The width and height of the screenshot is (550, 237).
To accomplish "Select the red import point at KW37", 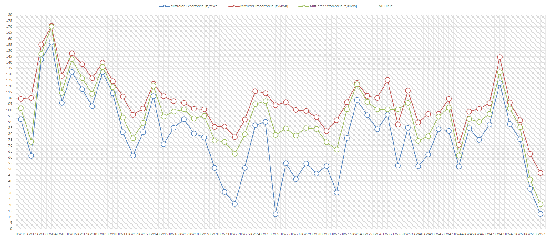I will [388, 80].
